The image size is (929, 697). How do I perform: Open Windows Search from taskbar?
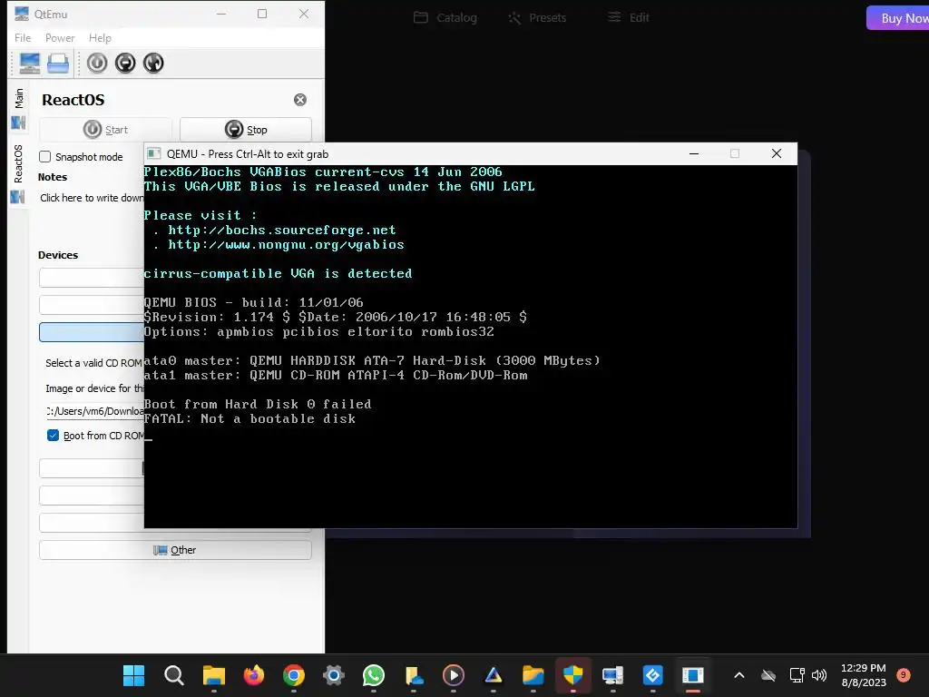click(173, 675)
